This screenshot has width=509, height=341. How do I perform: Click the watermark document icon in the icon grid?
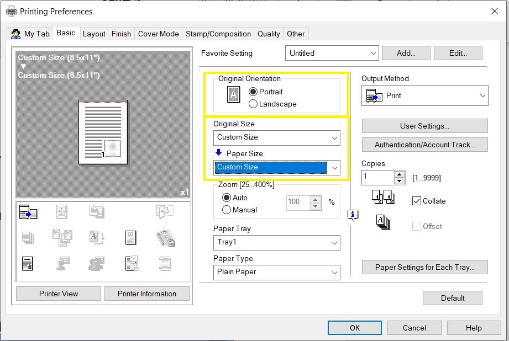click(130, 237)
